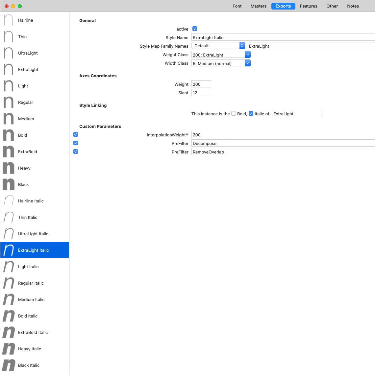Viewport: 375px width, 375px height.
Task: Select the Hairline instance glyph preview icon
Action: pos(9,20)
